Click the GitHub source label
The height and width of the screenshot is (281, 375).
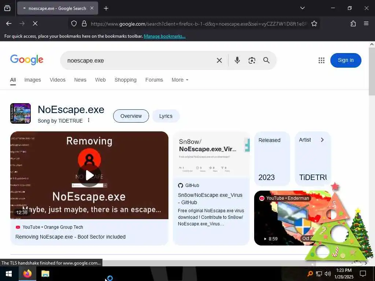(x=189, y=186)
